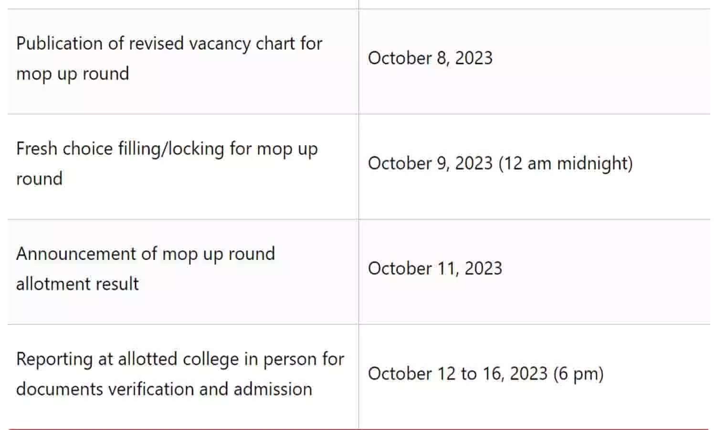This screenshot has width=716, height=430.
Task: Click the 'Reporting at allotted college' line
Action: point(180,359)
